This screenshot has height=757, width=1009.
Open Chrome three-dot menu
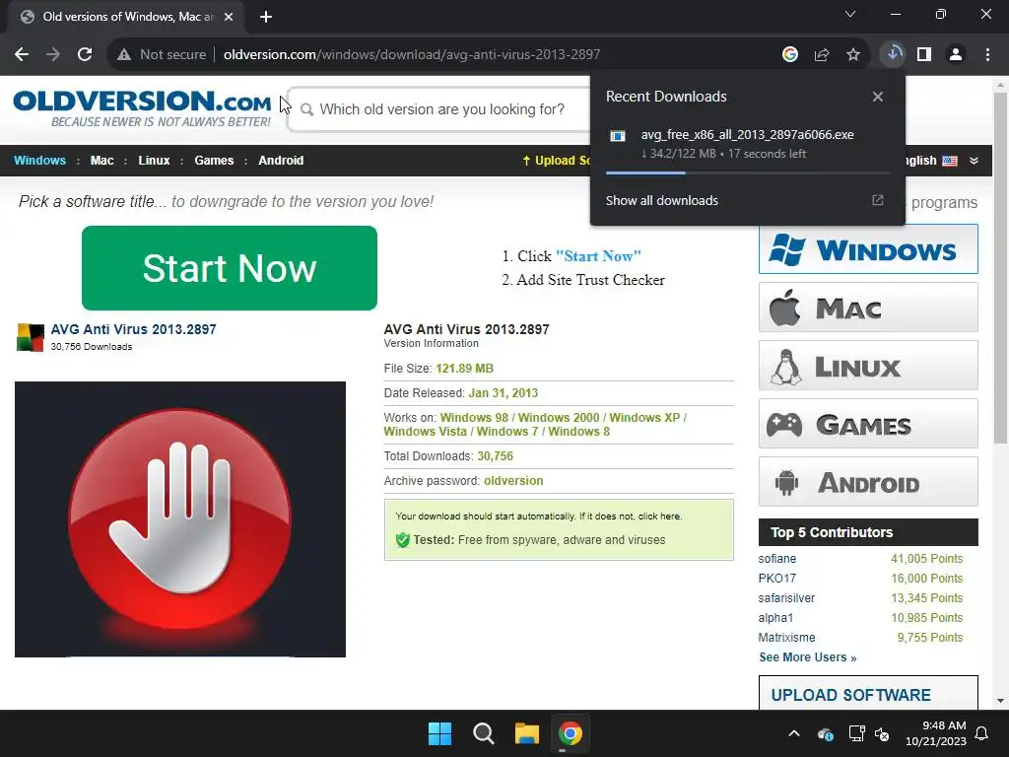[987, 55]
